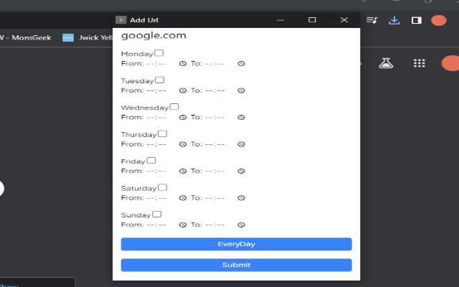This screenshot has height=287, width=459.
Task: Open Google apps grid icon
Action: pyautogui.click(x=419, y=63)
